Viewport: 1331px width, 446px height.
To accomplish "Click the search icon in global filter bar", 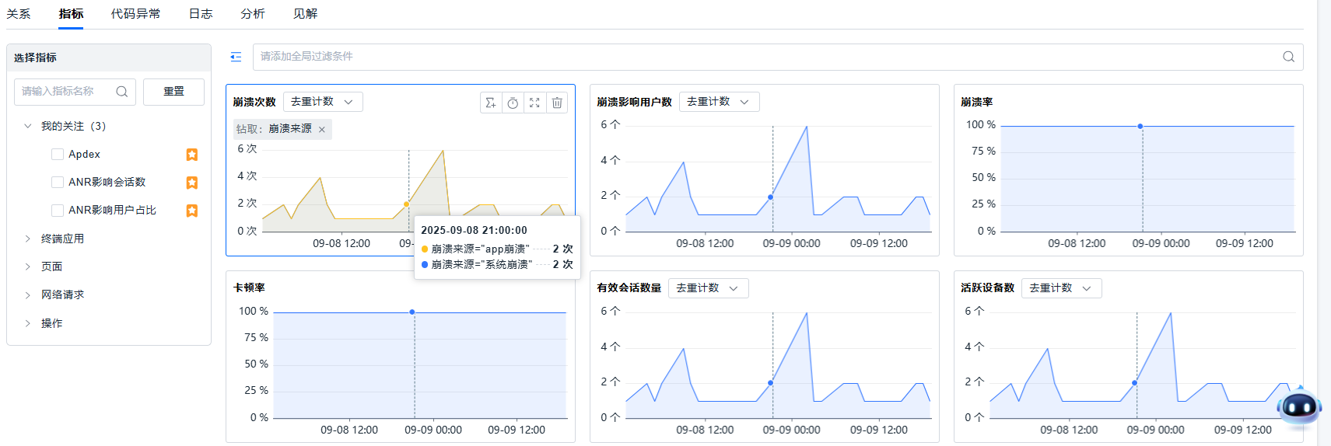I will coord(1288,57).
